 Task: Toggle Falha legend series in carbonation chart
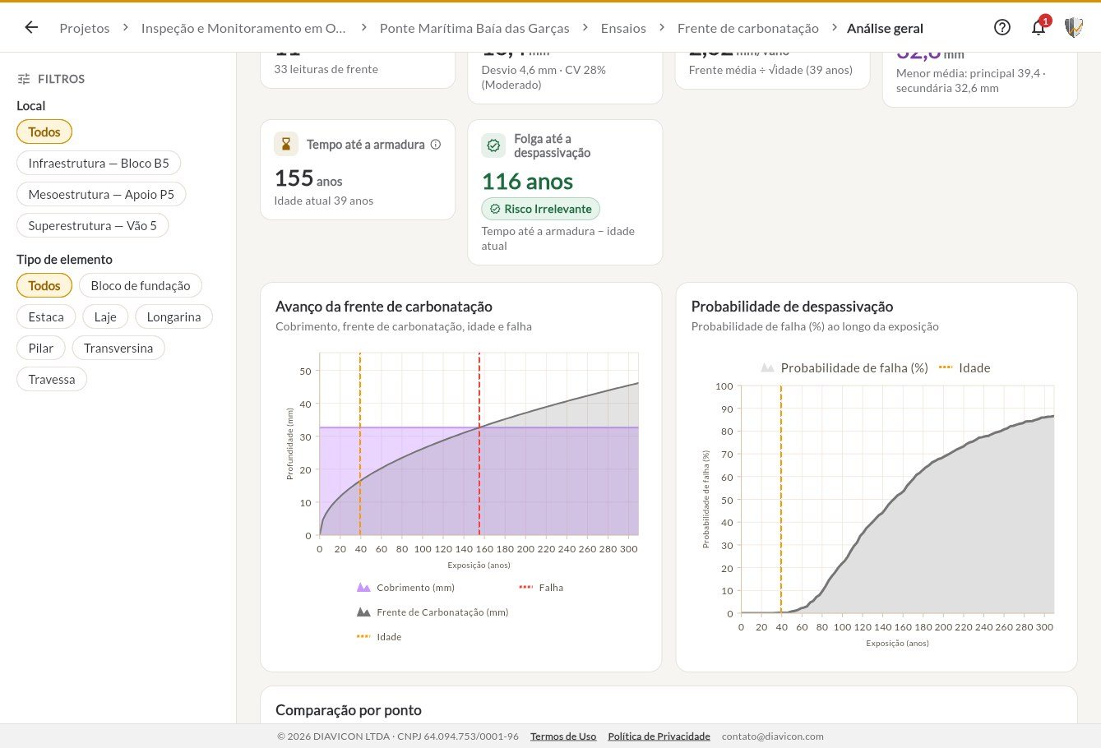(x=541, y=588)
